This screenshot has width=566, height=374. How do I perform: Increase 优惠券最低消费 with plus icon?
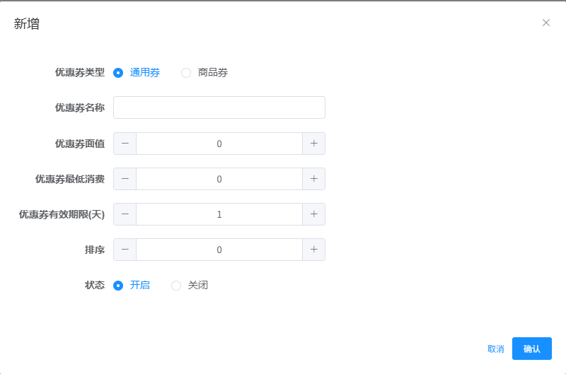tap(313, 179)
